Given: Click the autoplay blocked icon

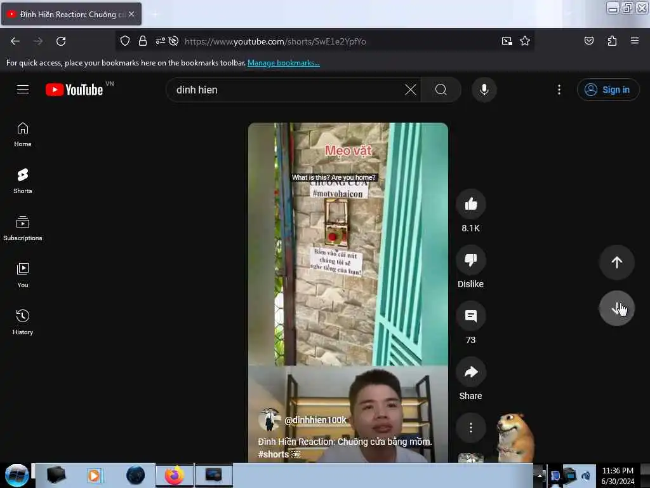Looking at the screenshot, I should [174, 41].
